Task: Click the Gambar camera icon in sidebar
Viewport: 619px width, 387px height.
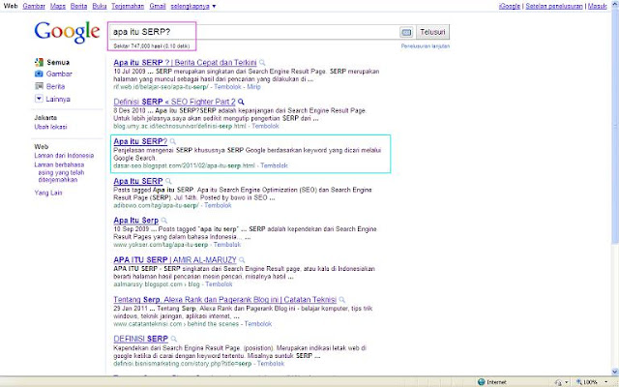Action: pyautogui.click(x=39, y=74)
